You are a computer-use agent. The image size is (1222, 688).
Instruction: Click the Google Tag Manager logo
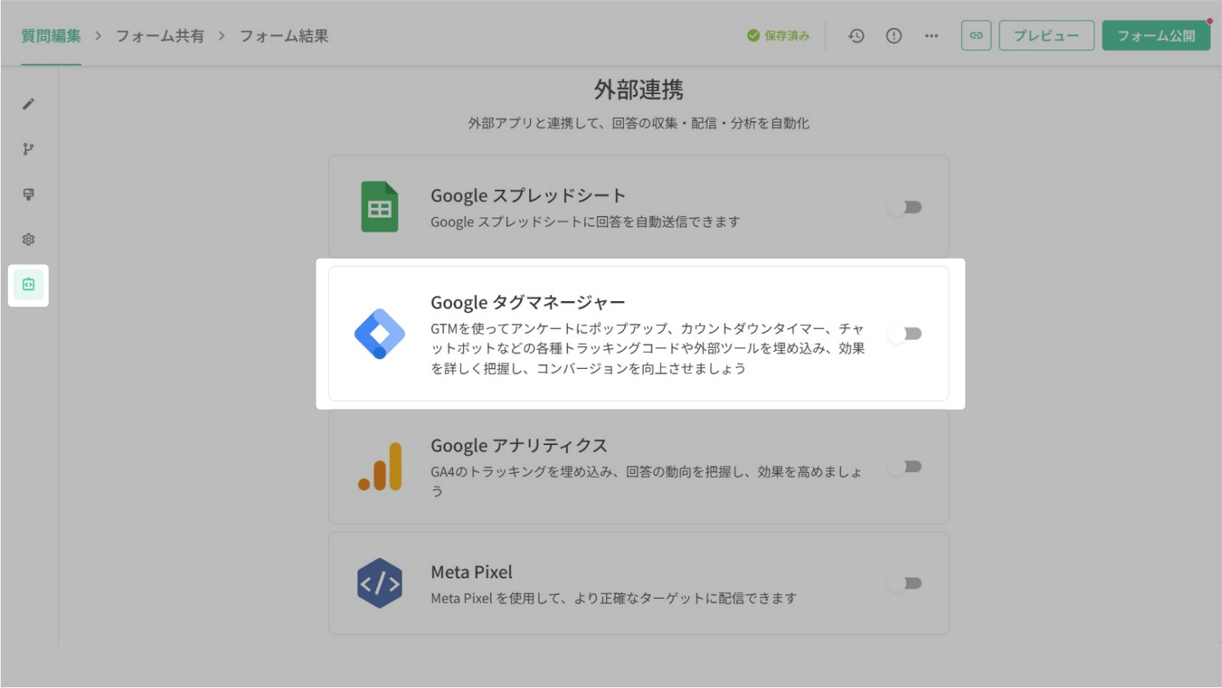[x=380, y=334]
